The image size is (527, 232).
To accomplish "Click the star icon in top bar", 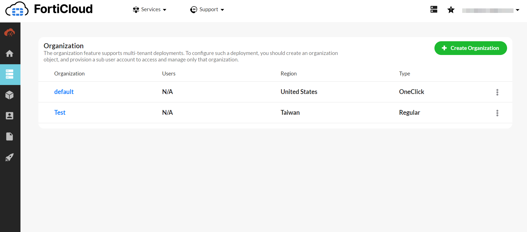I will coord(451,10).
